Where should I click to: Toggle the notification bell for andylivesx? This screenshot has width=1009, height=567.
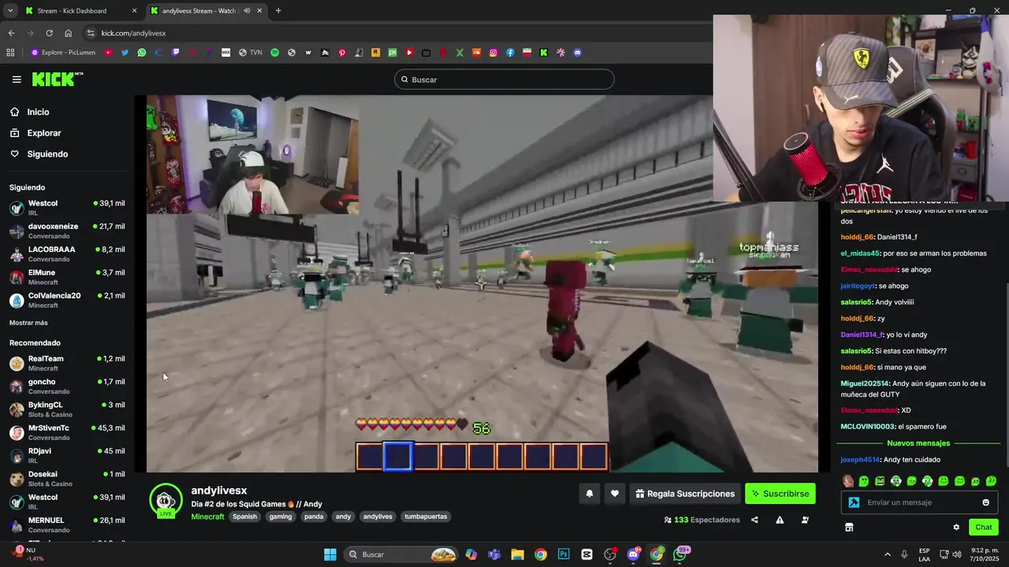[x=589, y=494]
